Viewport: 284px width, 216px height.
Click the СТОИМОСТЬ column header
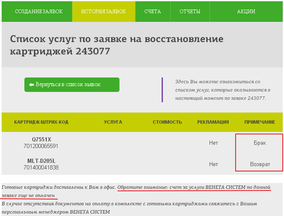pyautogui.click(x=167, y=122)
